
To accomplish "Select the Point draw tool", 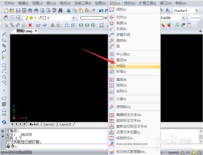I will 4,90.
